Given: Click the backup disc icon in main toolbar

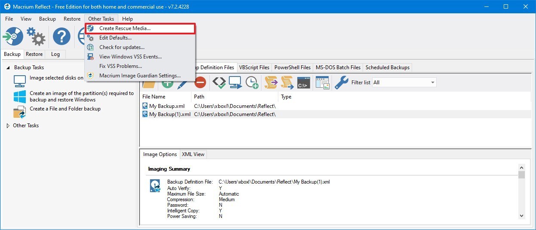Looking at the screenshot, I should [13, 37].
